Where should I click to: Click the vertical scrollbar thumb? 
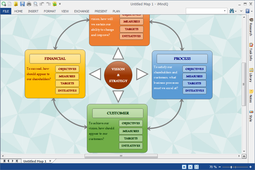[244, 84]
